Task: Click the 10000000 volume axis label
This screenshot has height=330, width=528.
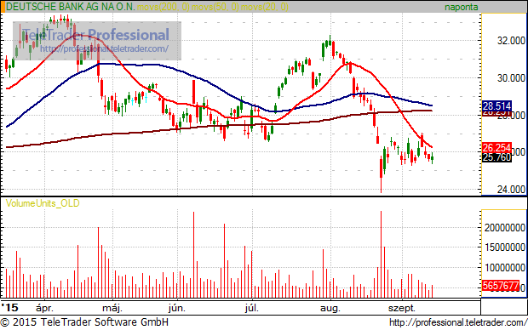Action: point(505,268)
